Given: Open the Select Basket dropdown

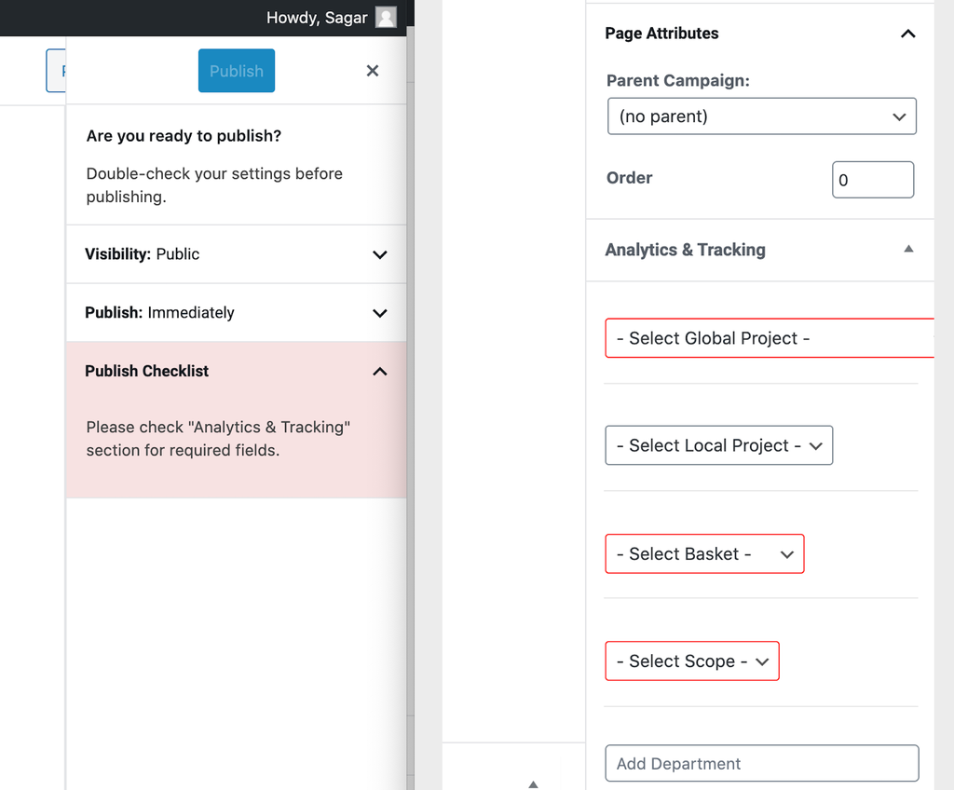Looking at the screenshot, I should pyautogui.click(x=704, y=554).
